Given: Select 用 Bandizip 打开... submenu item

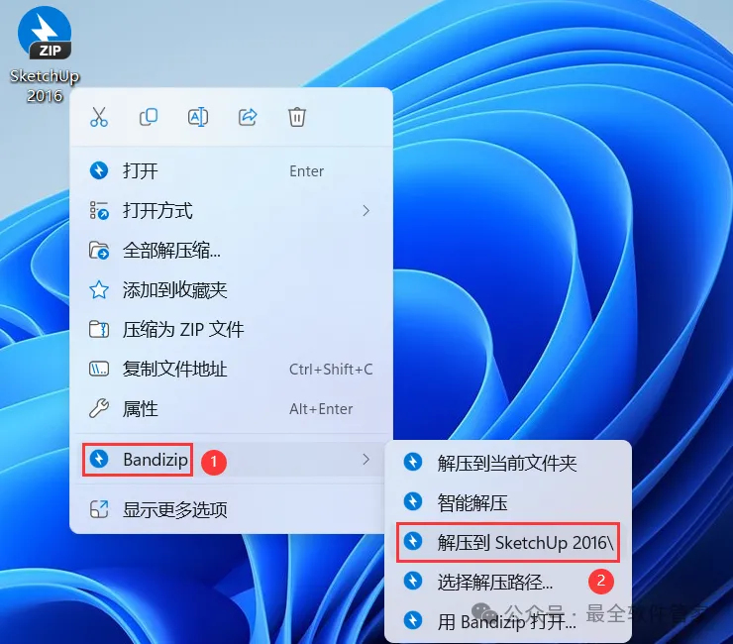Looking at the screenshot, I should (508, 621).
